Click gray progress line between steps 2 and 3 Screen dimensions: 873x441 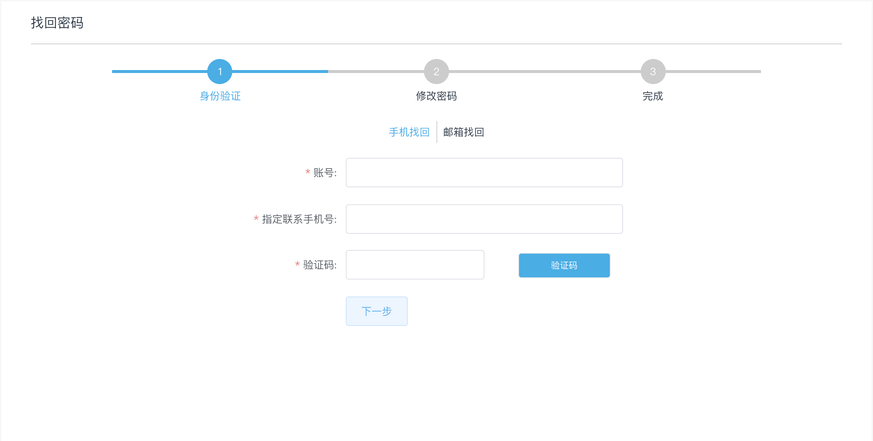[x=544, y=72]
